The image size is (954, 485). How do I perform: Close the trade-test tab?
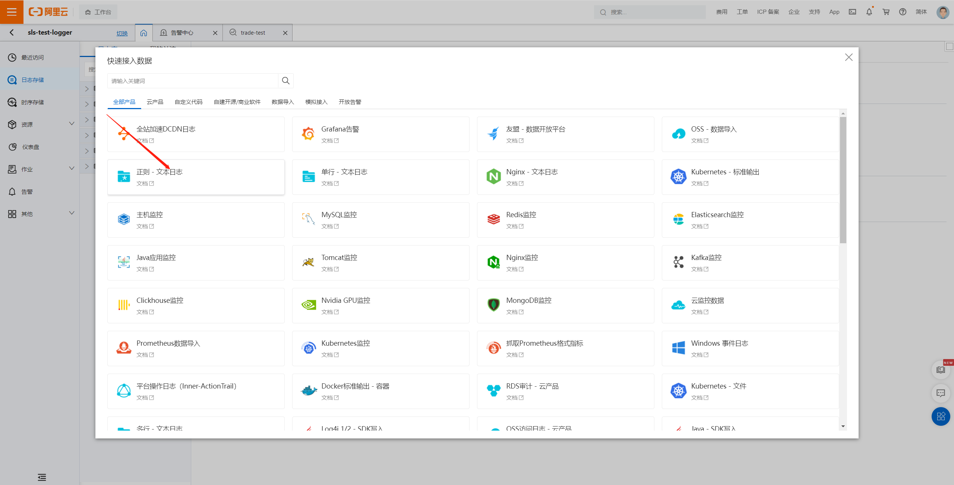pos(285,33)
